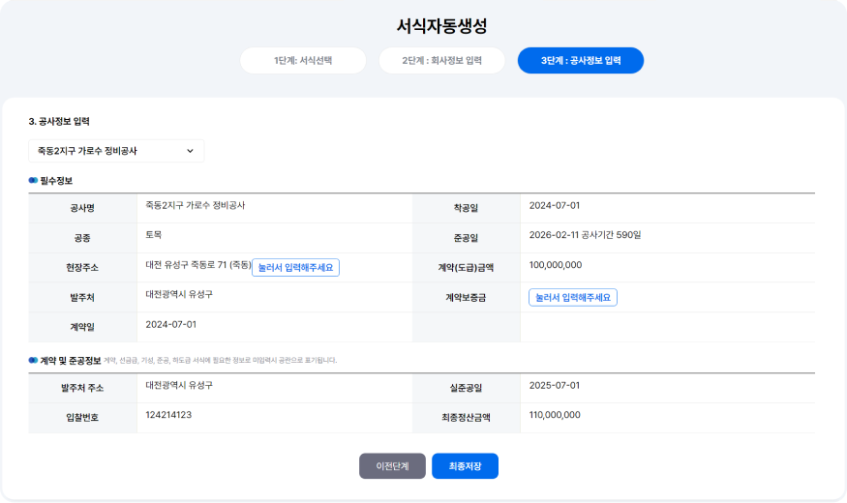
Task: Click the blue dot icon beside 계약 및 준공정보
Action: 33,360
